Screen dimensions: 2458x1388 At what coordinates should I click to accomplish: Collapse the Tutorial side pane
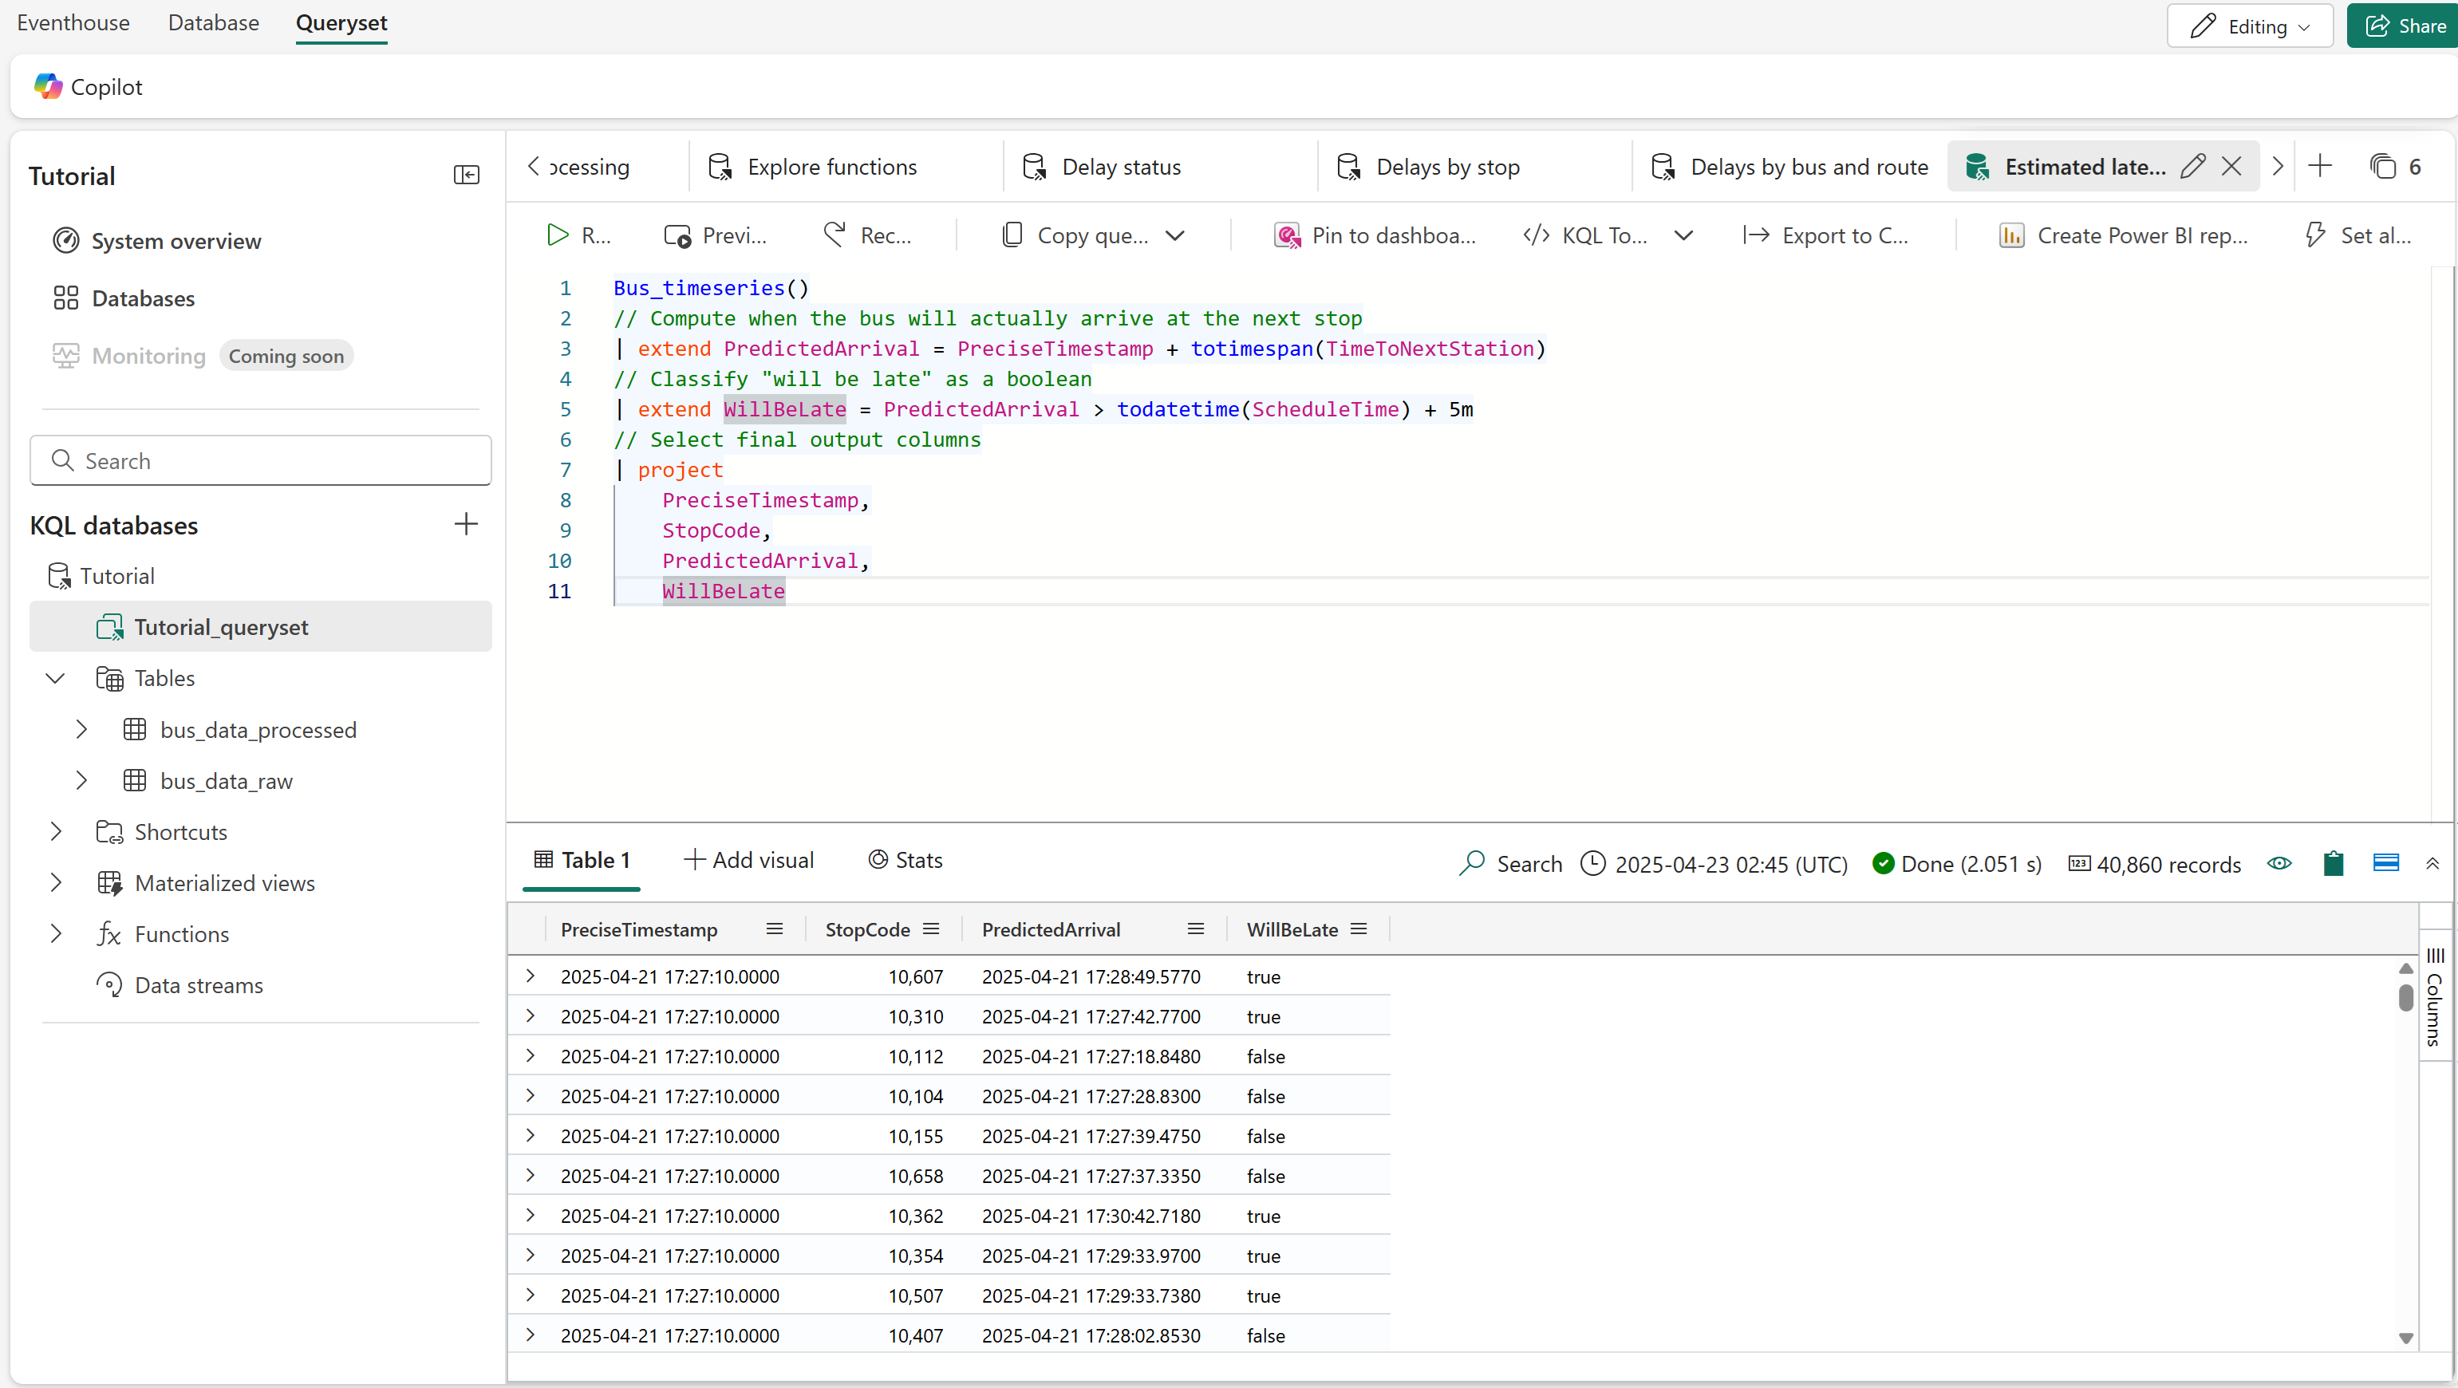(x=466, y=175)
